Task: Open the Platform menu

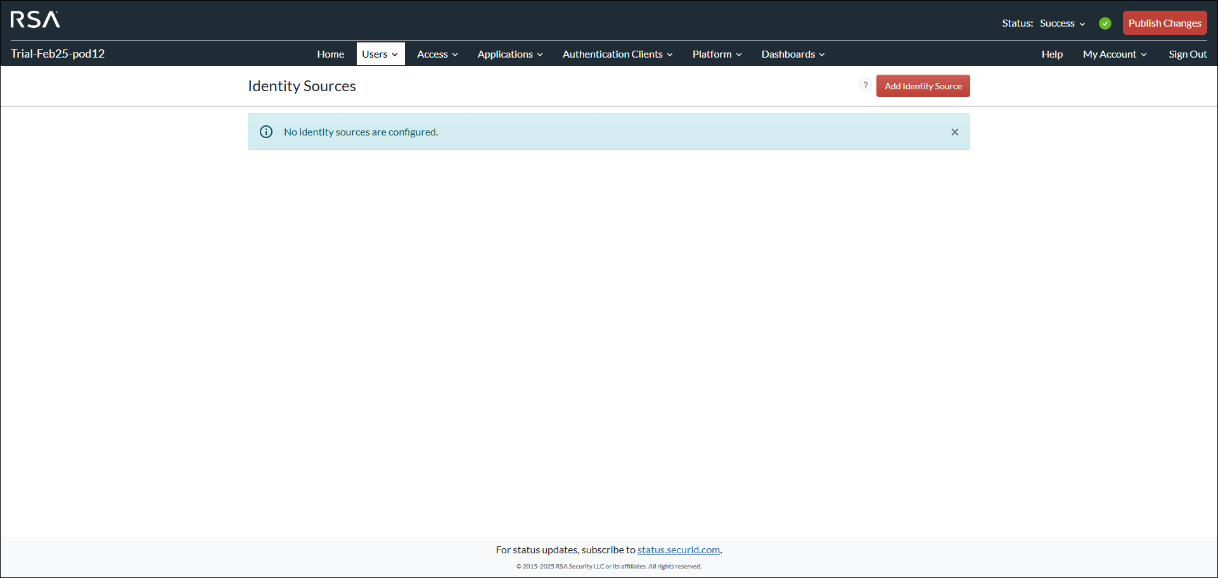Action: pos(717,54)
